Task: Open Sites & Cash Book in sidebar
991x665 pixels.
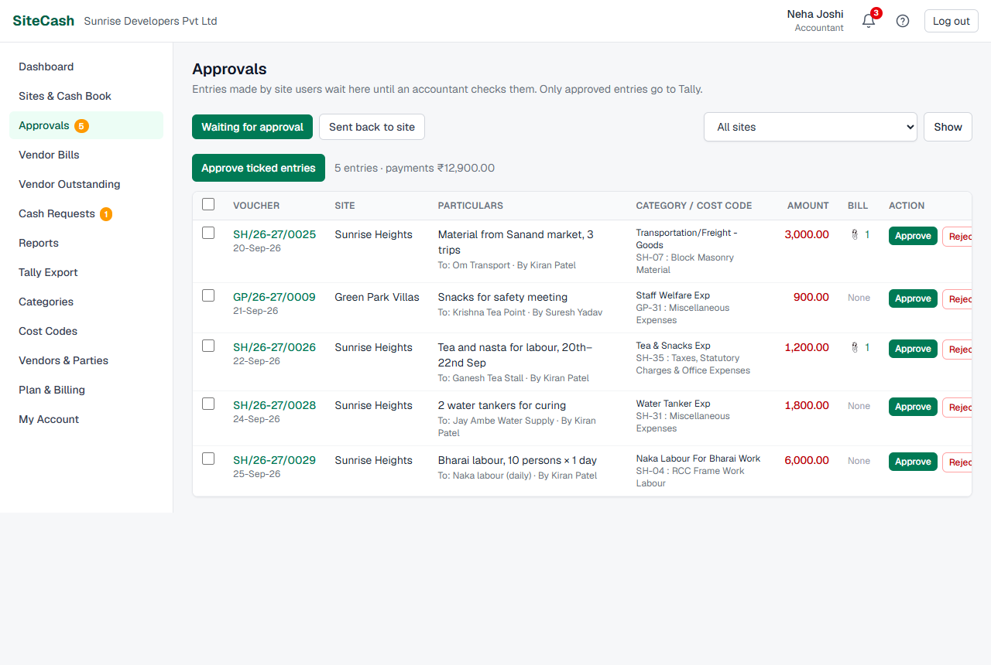Action: [x=86, y=96]
